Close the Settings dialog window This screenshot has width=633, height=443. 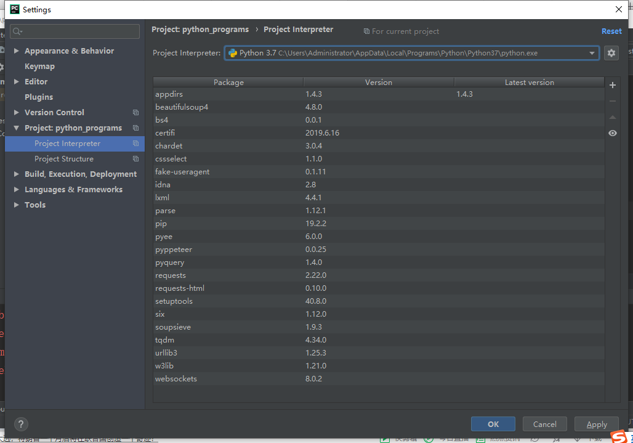(x=618, y=9)
